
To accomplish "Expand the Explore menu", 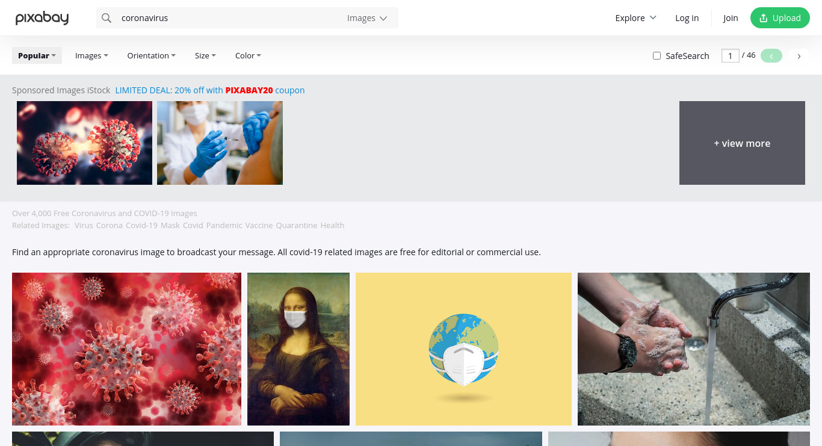I will [635, 18].
